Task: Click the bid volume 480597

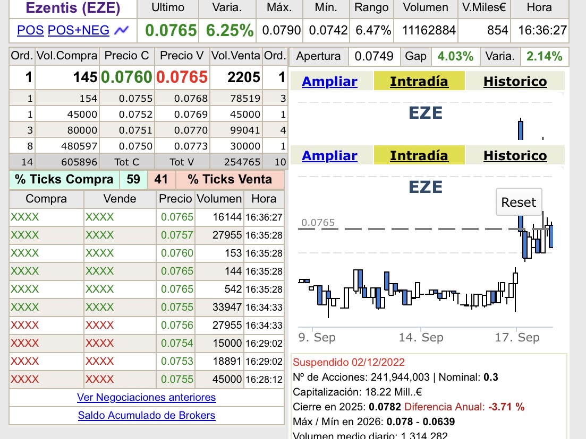Action: (x=79, y=146)
